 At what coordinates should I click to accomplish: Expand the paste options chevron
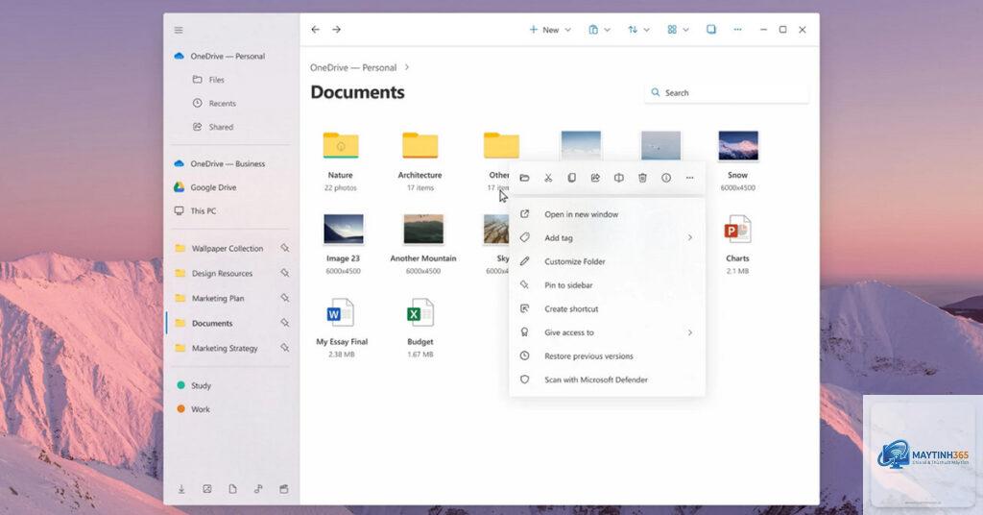tap(607, 30)
